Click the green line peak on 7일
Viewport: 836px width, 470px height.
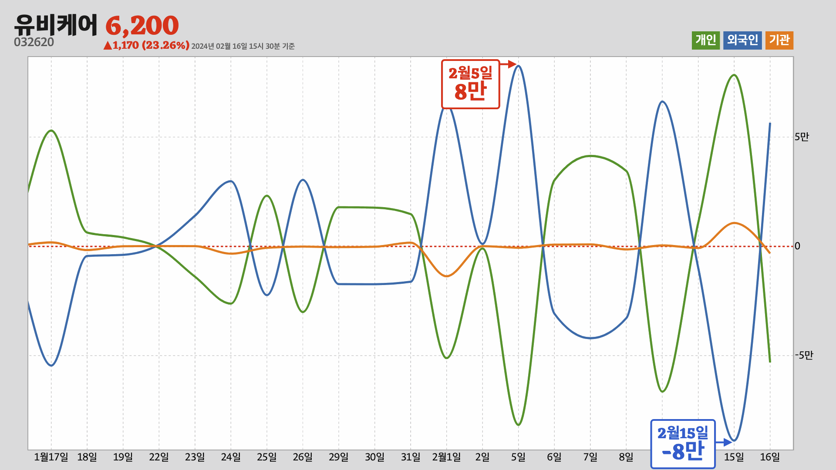[x=590, y=156]
